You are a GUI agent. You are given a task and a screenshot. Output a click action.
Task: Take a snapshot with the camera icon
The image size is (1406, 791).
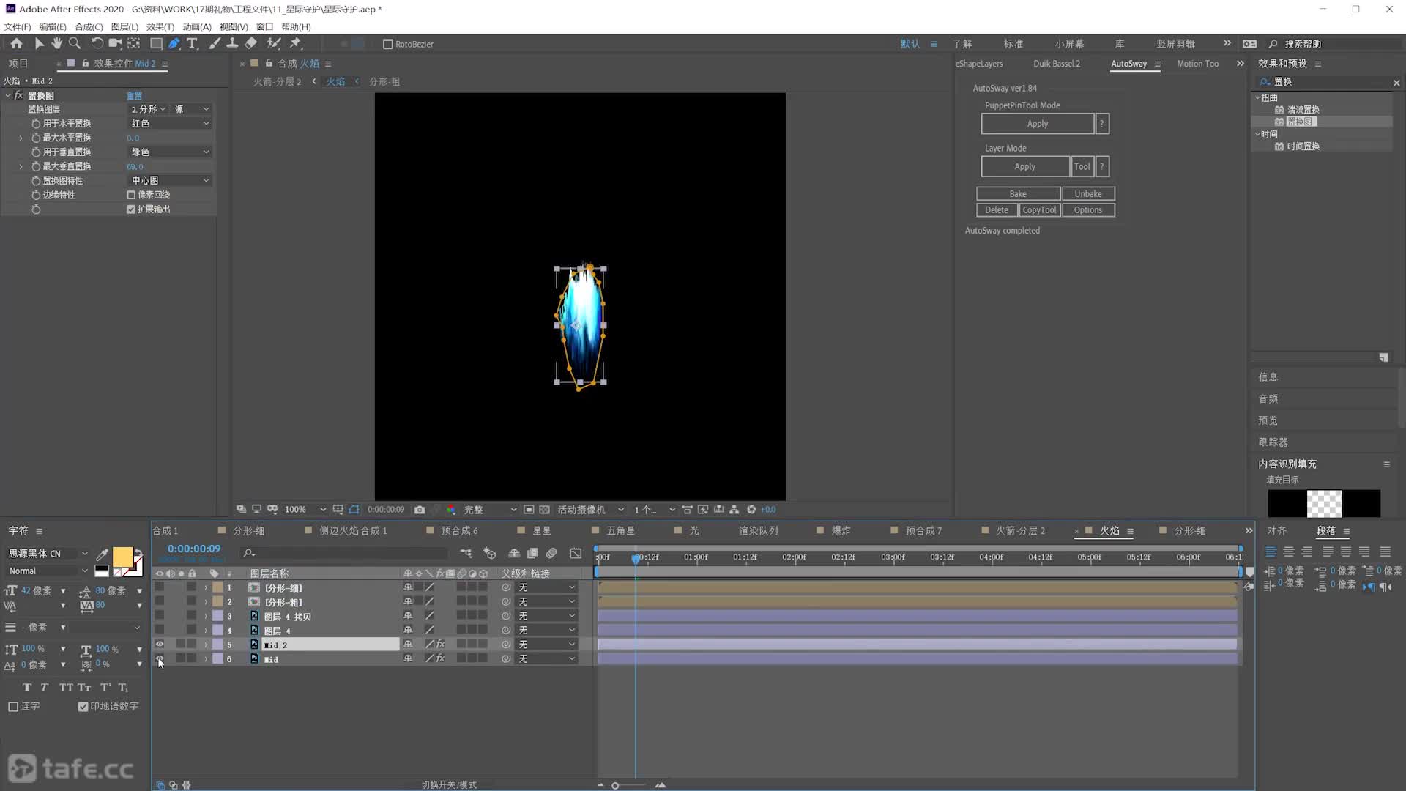(x=420, y=509)
